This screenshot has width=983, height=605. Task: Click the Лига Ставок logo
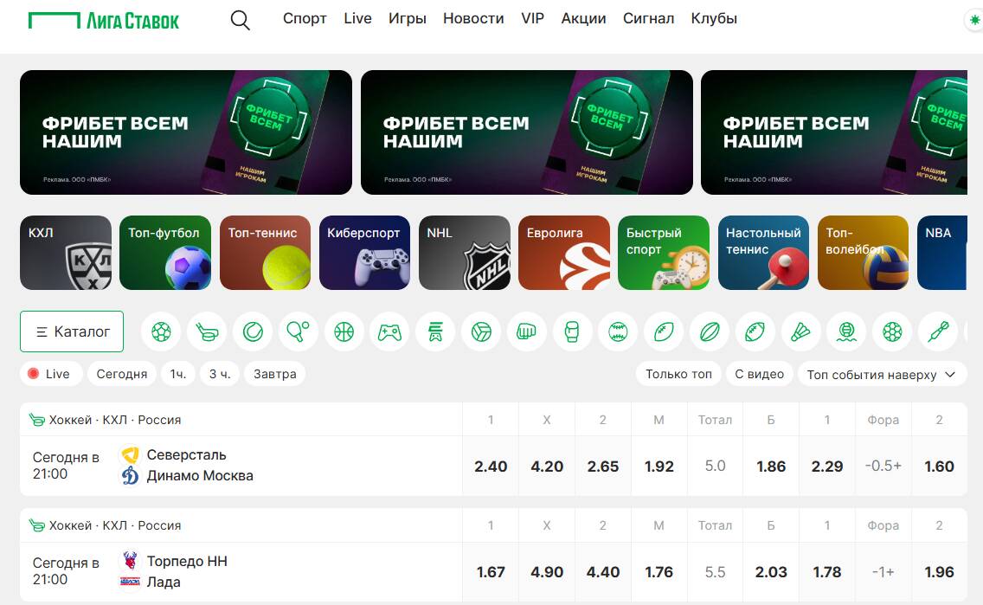click(104, 19)
